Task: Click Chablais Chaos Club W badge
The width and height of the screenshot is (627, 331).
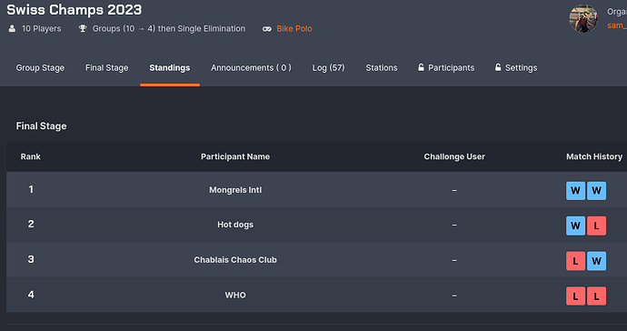Action: click(596, 261)
